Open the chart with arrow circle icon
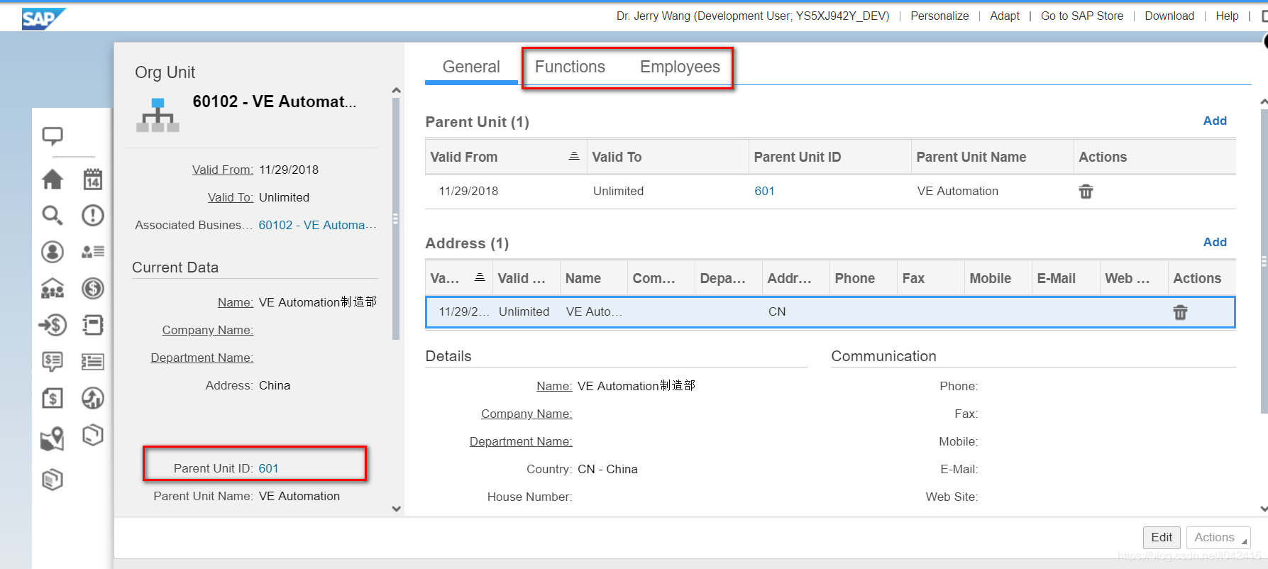This screenshot has width=1268, height=569. pyautogui.click(x=93, y=398)
